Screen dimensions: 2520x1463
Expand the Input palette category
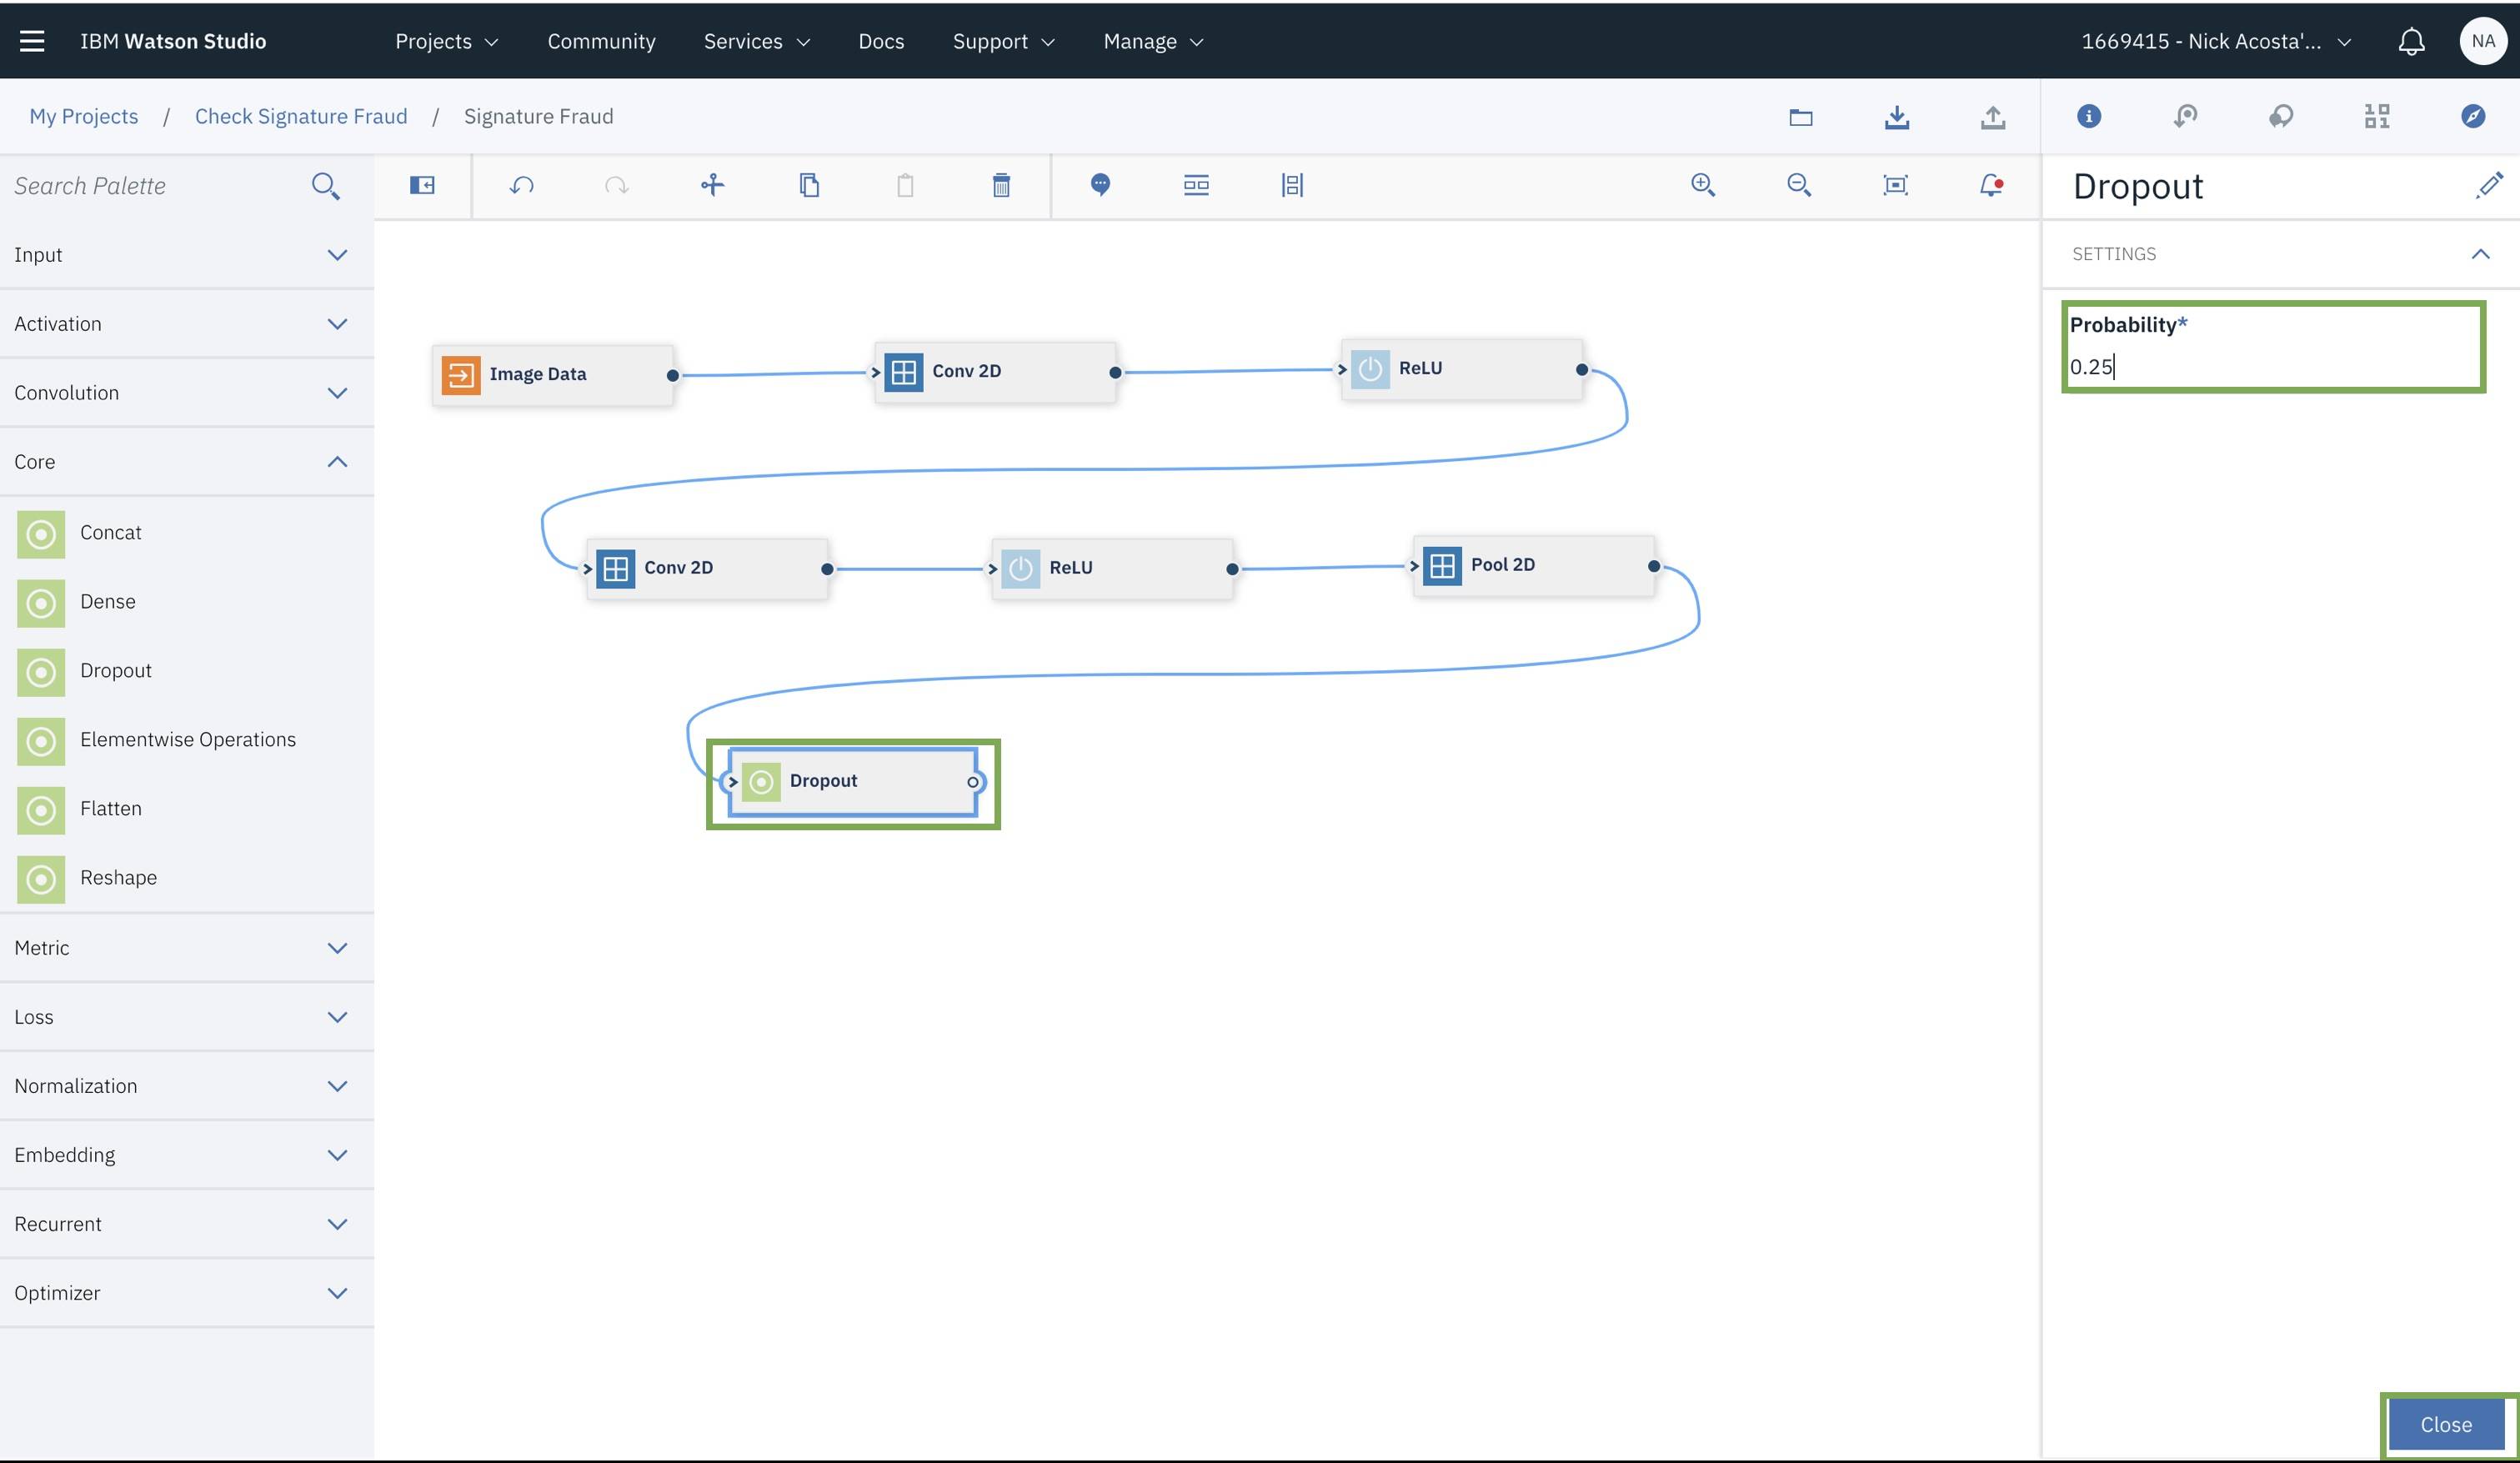click(187, 255)
